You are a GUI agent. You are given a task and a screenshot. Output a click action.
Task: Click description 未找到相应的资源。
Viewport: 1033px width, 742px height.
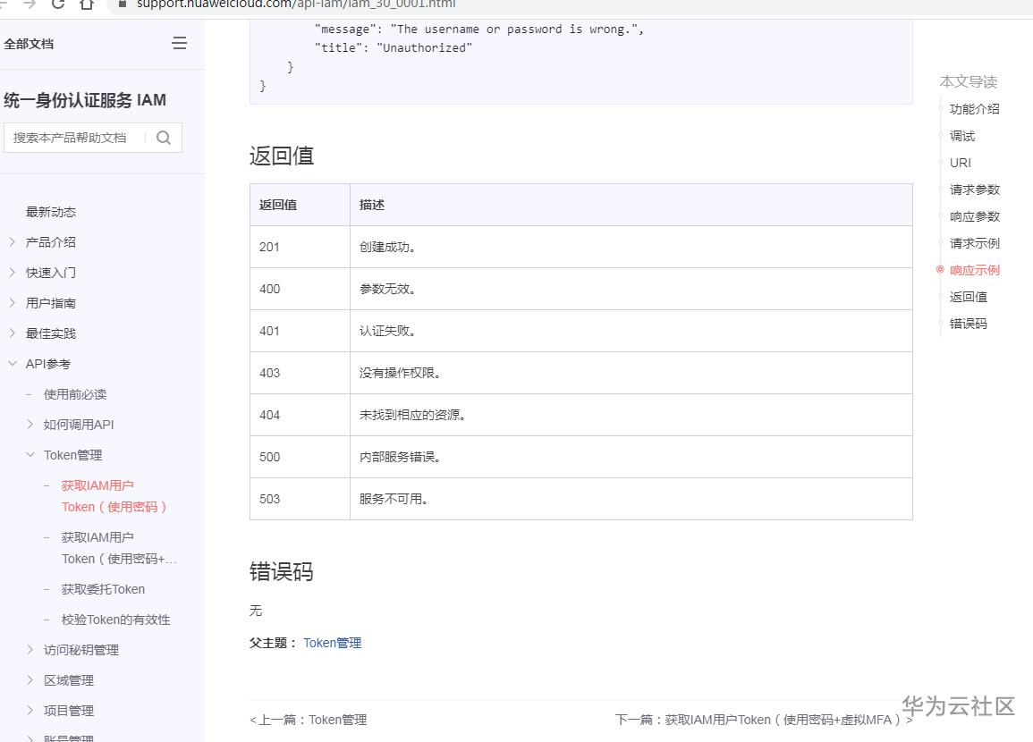point(411,416)
